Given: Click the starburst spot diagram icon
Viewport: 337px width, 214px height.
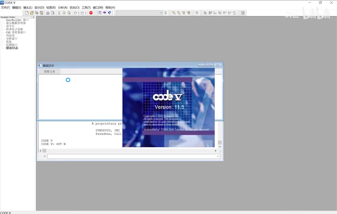Looking at the screenshot, I should pyautogui.click(x=220, y=13).
